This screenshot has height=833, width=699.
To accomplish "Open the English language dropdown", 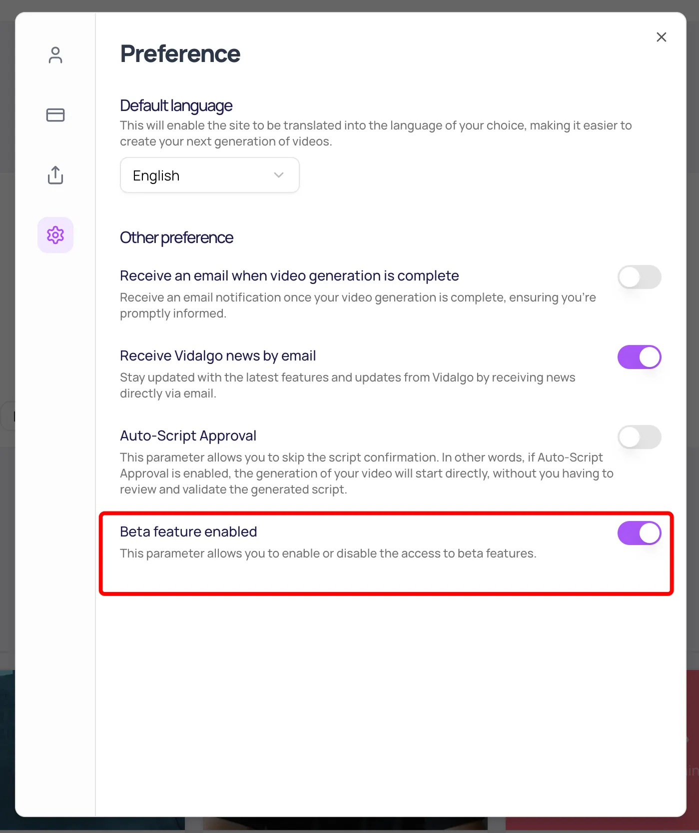I will click(x=210, y=175).
